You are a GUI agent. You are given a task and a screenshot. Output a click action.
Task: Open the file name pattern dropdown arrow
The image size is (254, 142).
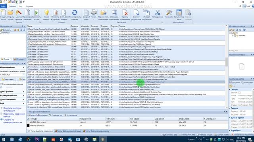pyautogui.click(x=24, y=75)
